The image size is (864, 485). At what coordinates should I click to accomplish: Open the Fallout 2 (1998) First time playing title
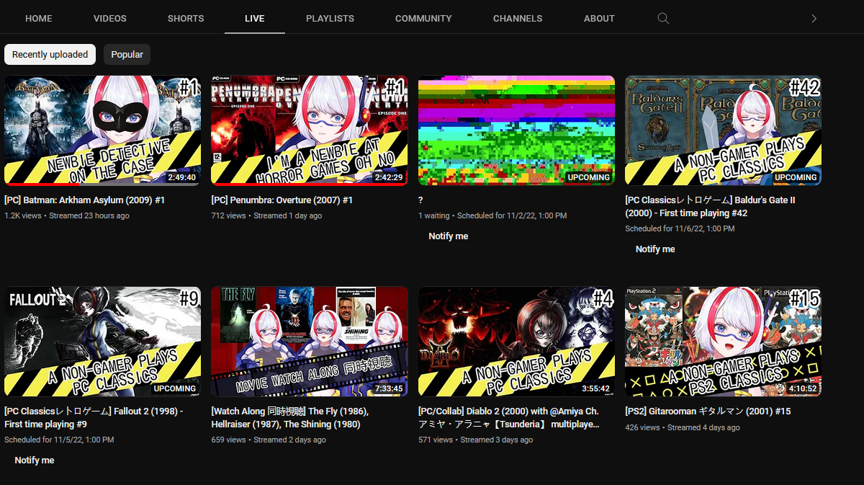point(94,418)
